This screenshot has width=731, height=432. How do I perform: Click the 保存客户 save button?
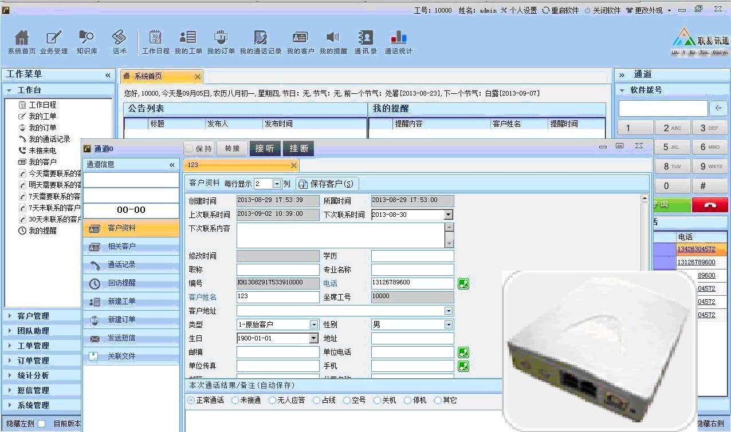pos(328,184)
